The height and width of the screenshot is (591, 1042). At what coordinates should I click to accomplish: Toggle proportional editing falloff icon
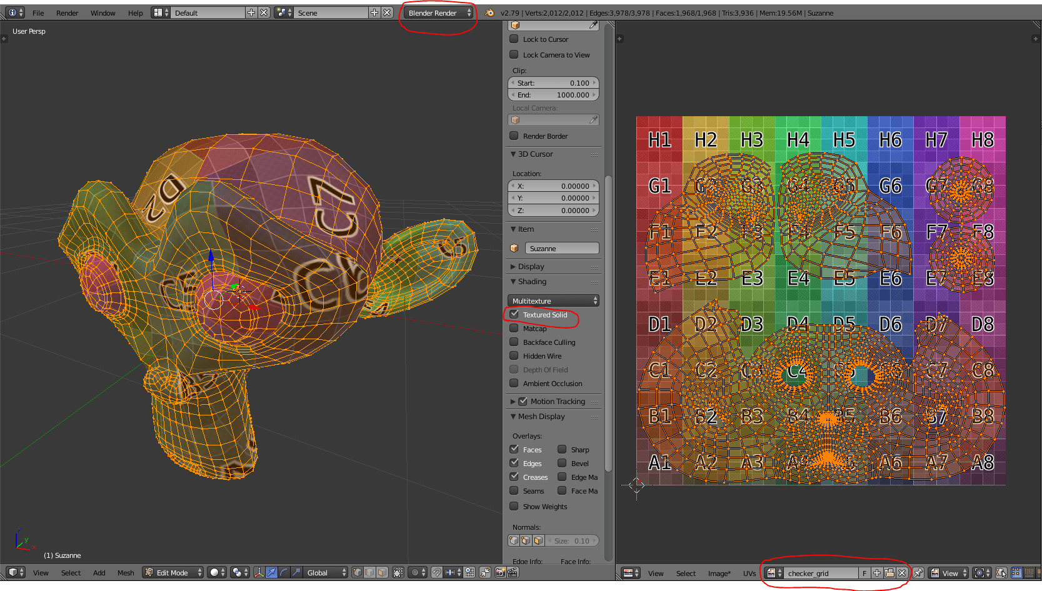416,573
